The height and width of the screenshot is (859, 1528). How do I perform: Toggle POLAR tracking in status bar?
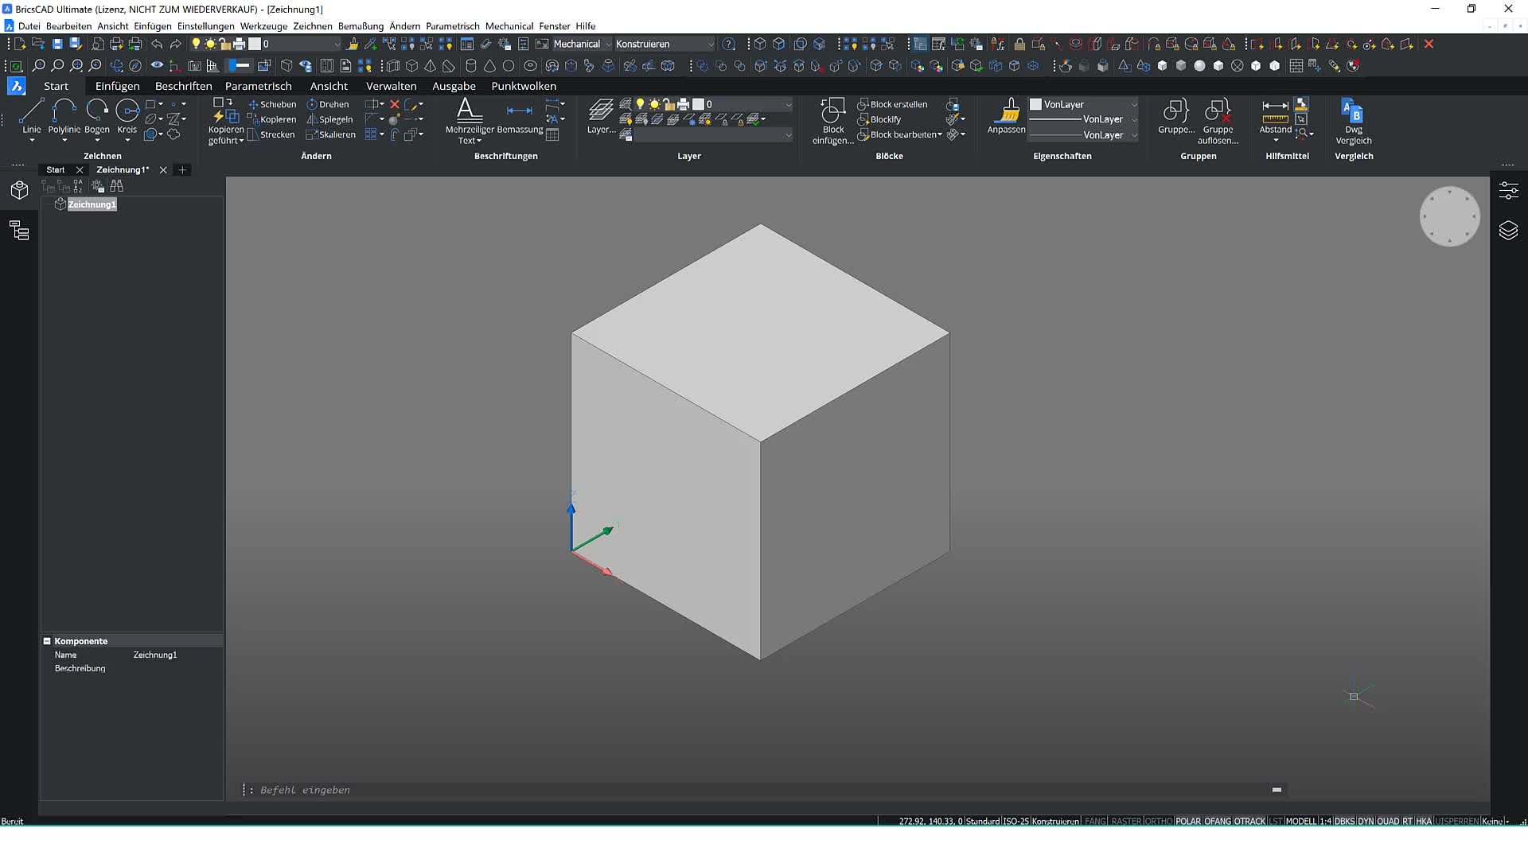click(x=1187, y=821)
